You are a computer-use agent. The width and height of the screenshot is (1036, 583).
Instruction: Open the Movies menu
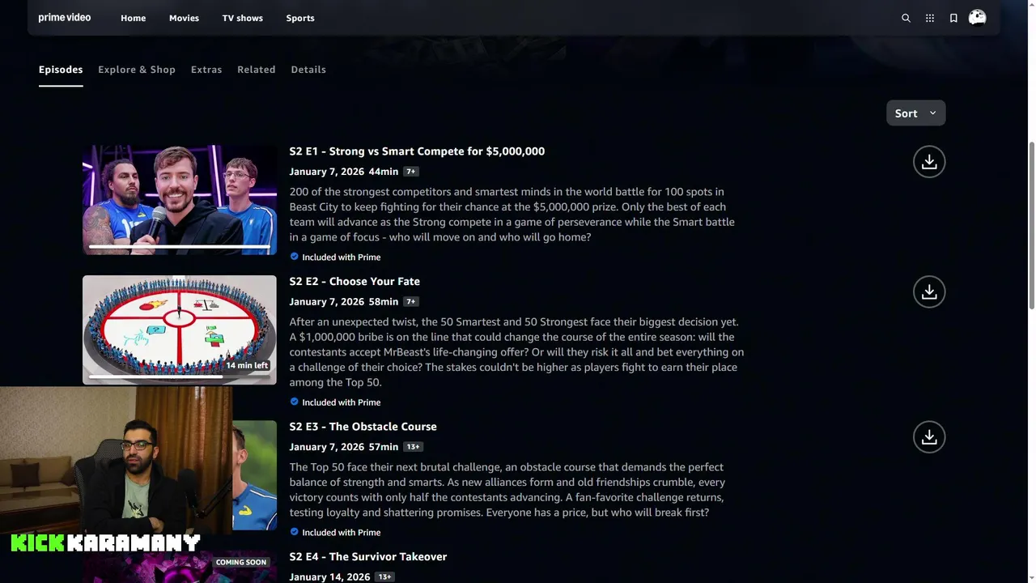pos(184,18)
